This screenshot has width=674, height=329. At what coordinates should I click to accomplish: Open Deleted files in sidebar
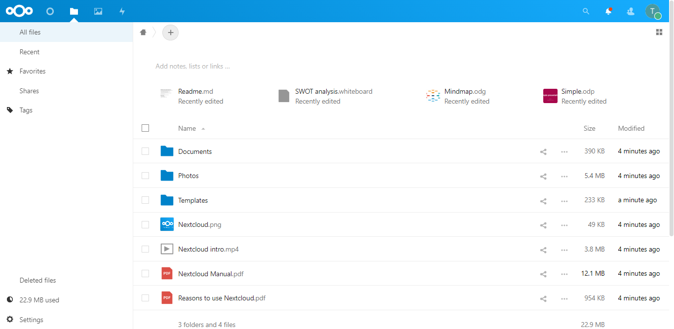(67, 280)
